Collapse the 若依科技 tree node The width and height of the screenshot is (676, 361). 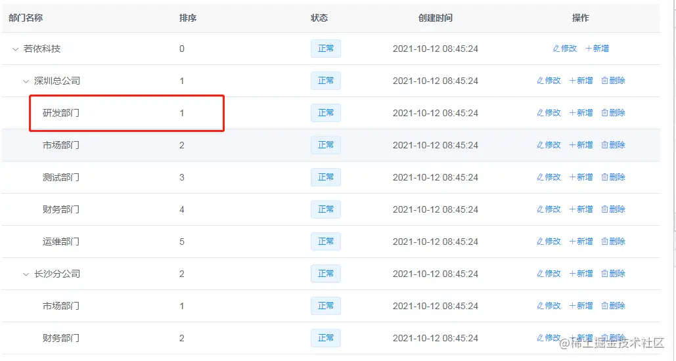pyautogui.click(x=16, y=49)
